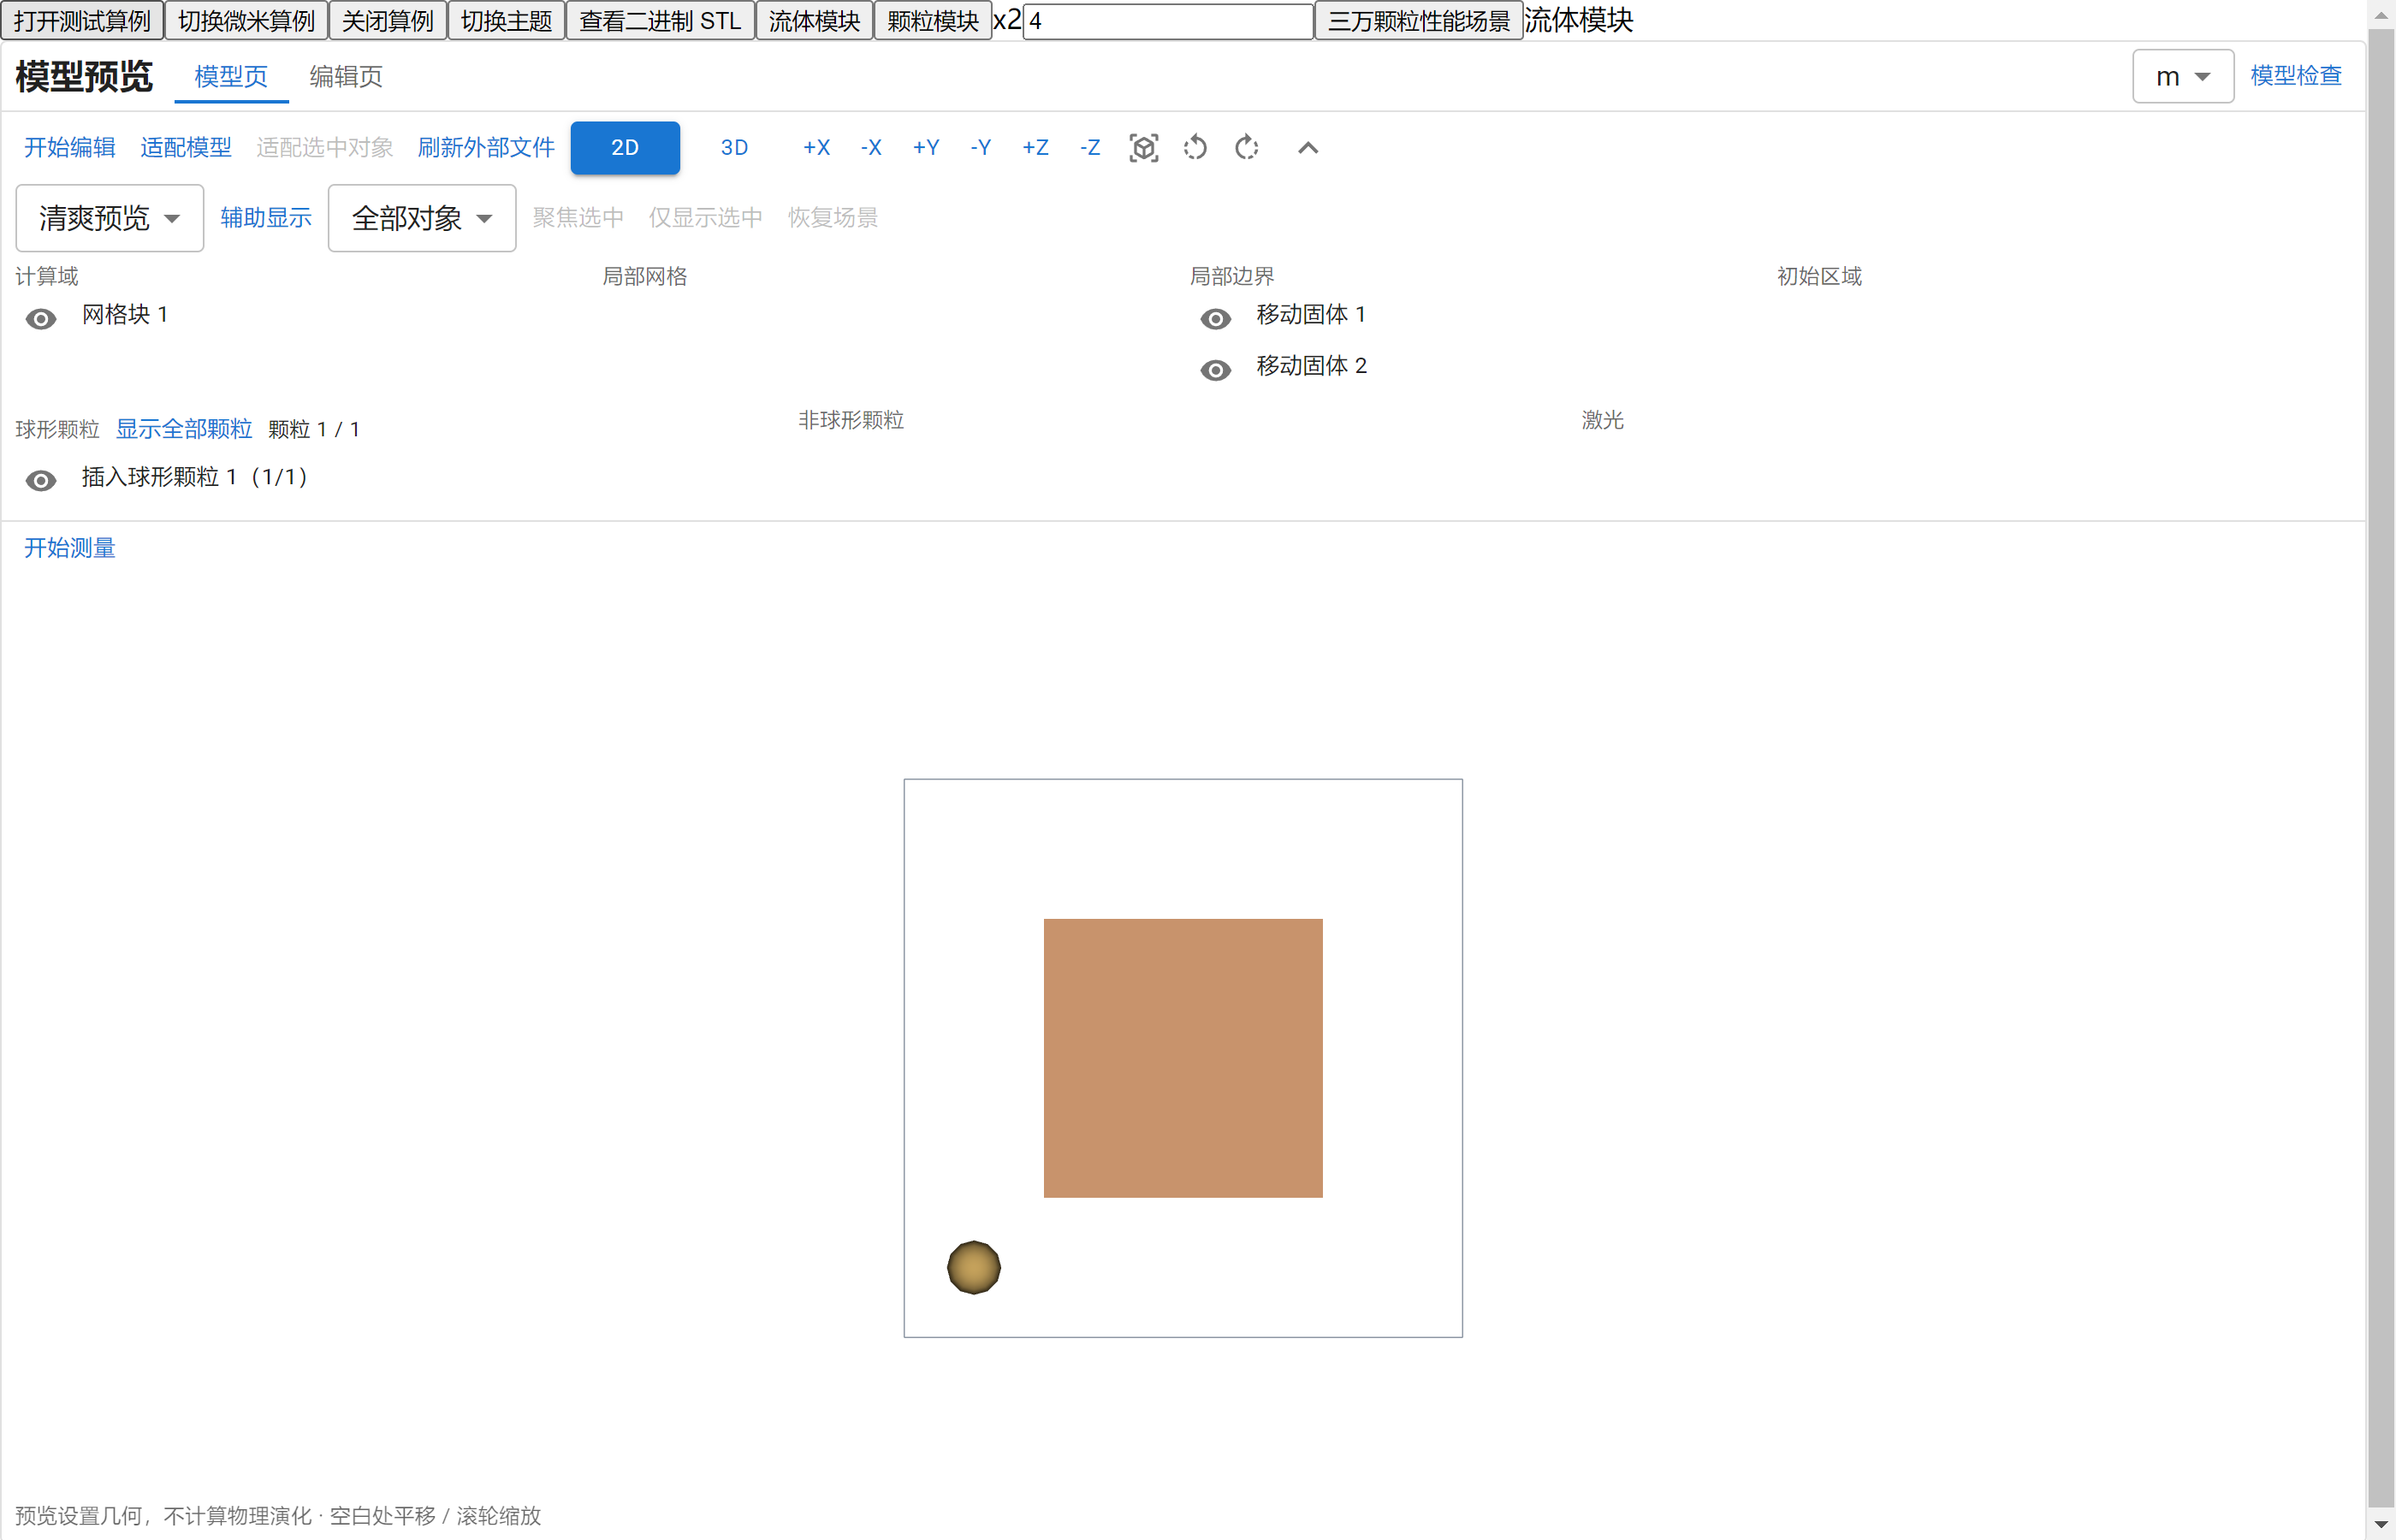Open 模型检查
Image resolution: width=2396 pixels, height=1540 pixels.
[x=2296, y=76]
